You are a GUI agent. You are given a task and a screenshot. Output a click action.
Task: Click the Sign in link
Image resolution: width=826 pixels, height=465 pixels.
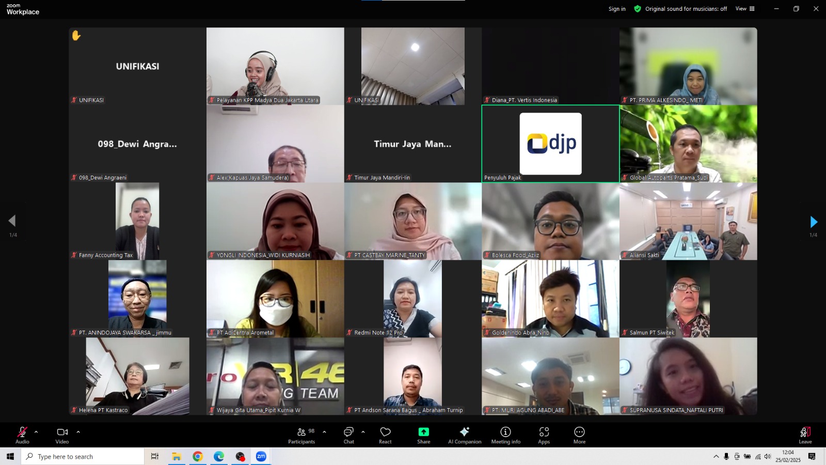pos(616,9)
